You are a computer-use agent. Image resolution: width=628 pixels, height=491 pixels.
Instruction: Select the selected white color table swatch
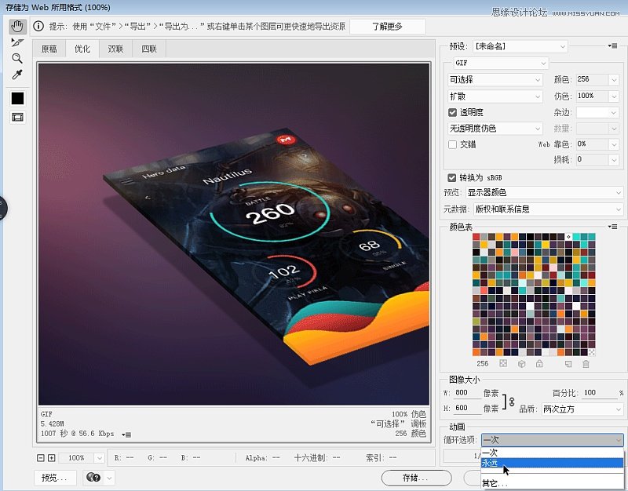[568, 237]
